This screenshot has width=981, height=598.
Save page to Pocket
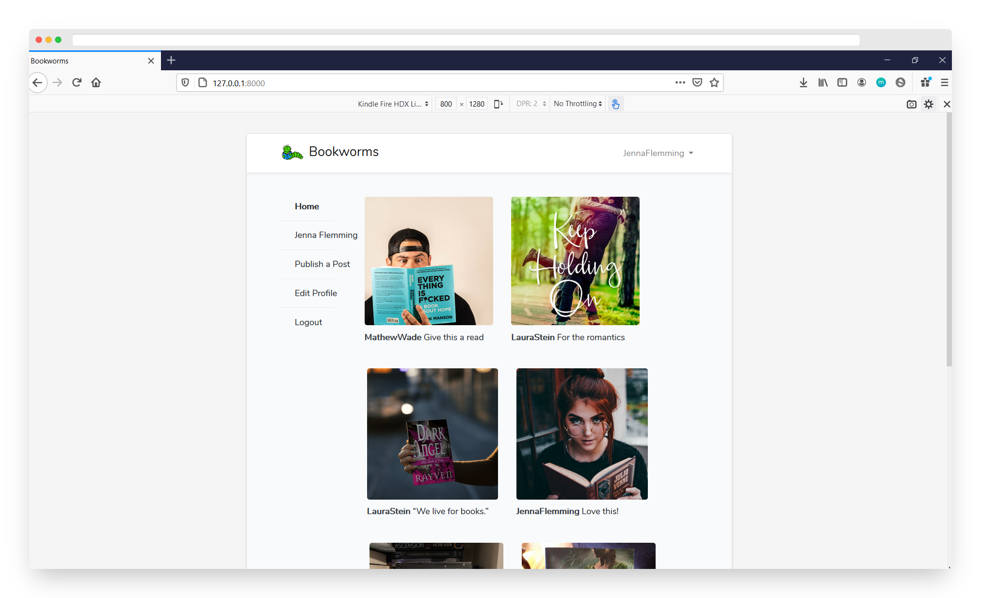tap(697, 83)
